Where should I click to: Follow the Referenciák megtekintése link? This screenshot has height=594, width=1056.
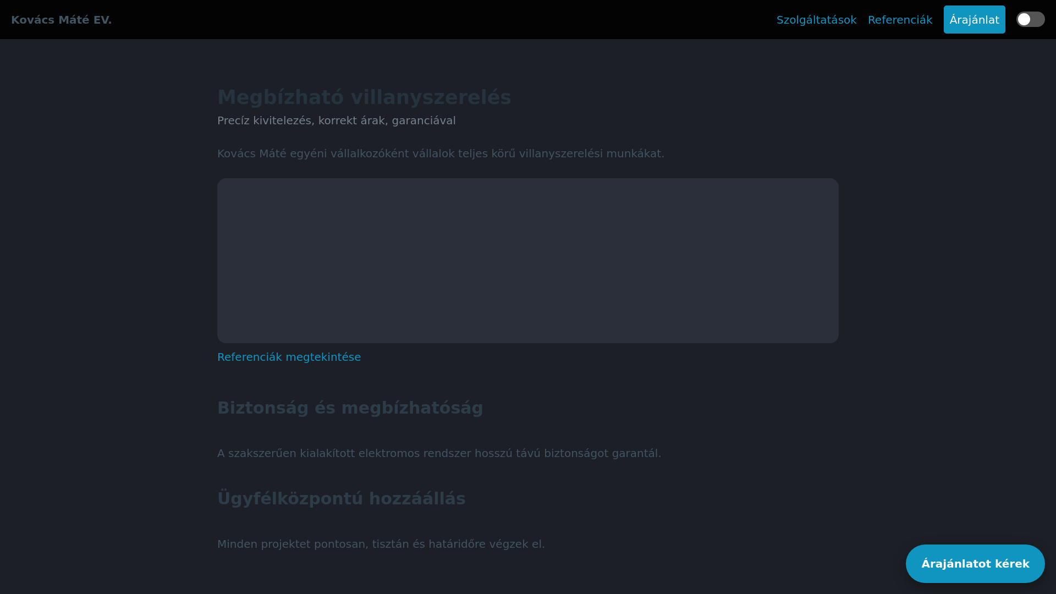289,357
